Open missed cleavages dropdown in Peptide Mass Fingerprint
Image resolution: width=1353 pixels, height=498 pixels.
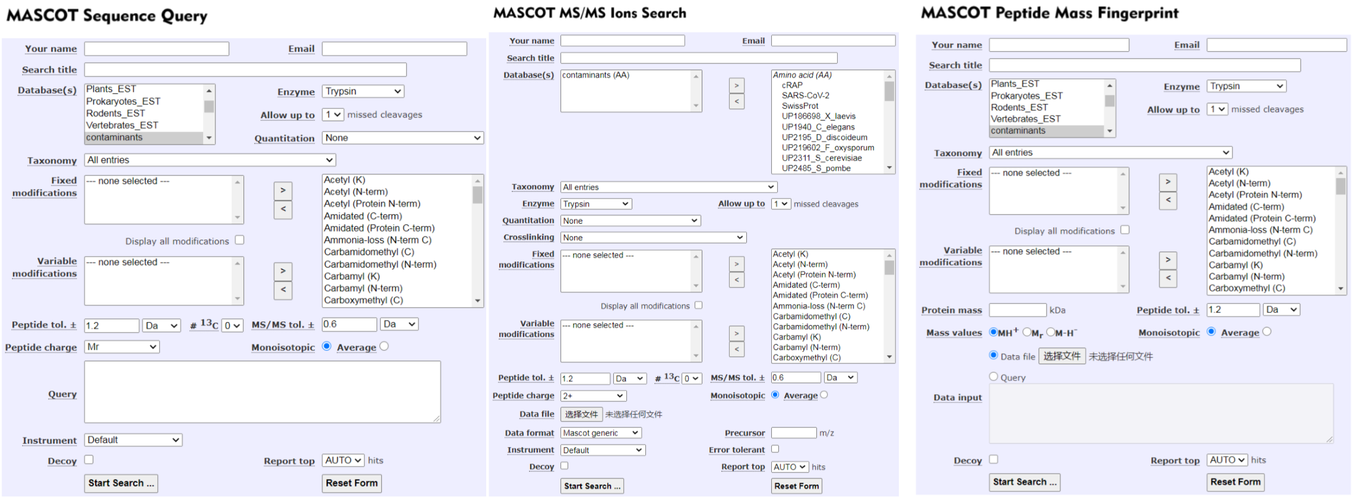click(1217, 110)
